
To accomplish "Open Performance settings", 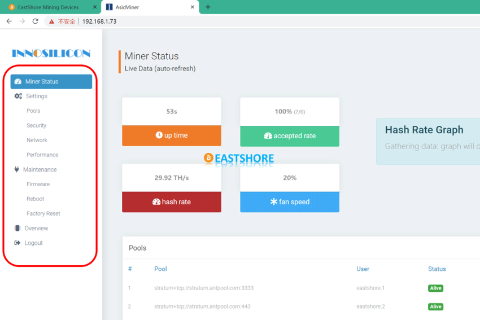I will pos(42,155).
